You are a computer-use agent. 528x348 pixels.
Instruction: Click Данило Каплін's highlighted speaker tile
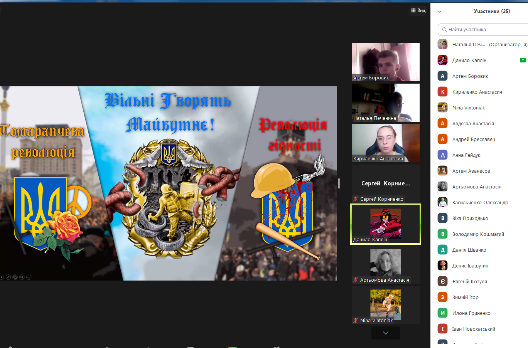pos(385,224)
